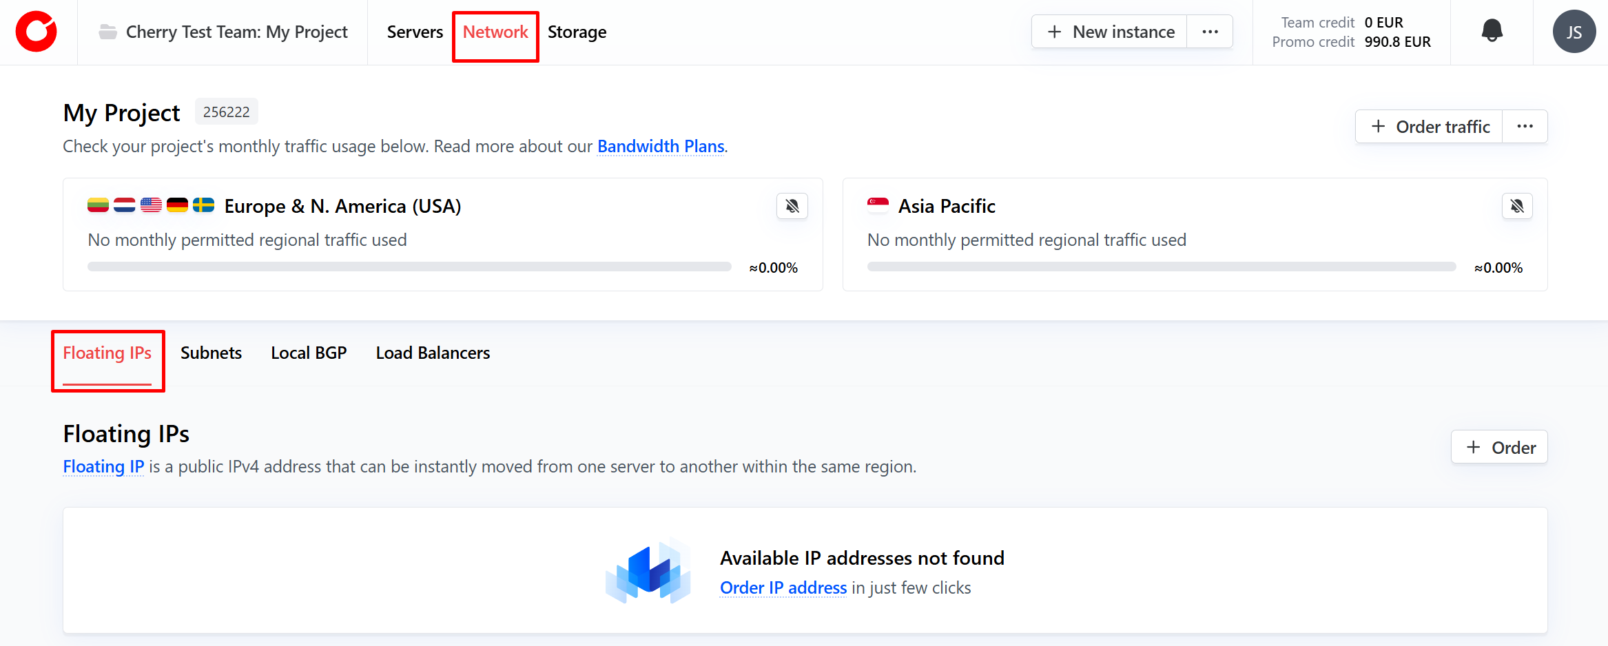
Task: Open the JS user avatar menu
Action: (1574, 32)
